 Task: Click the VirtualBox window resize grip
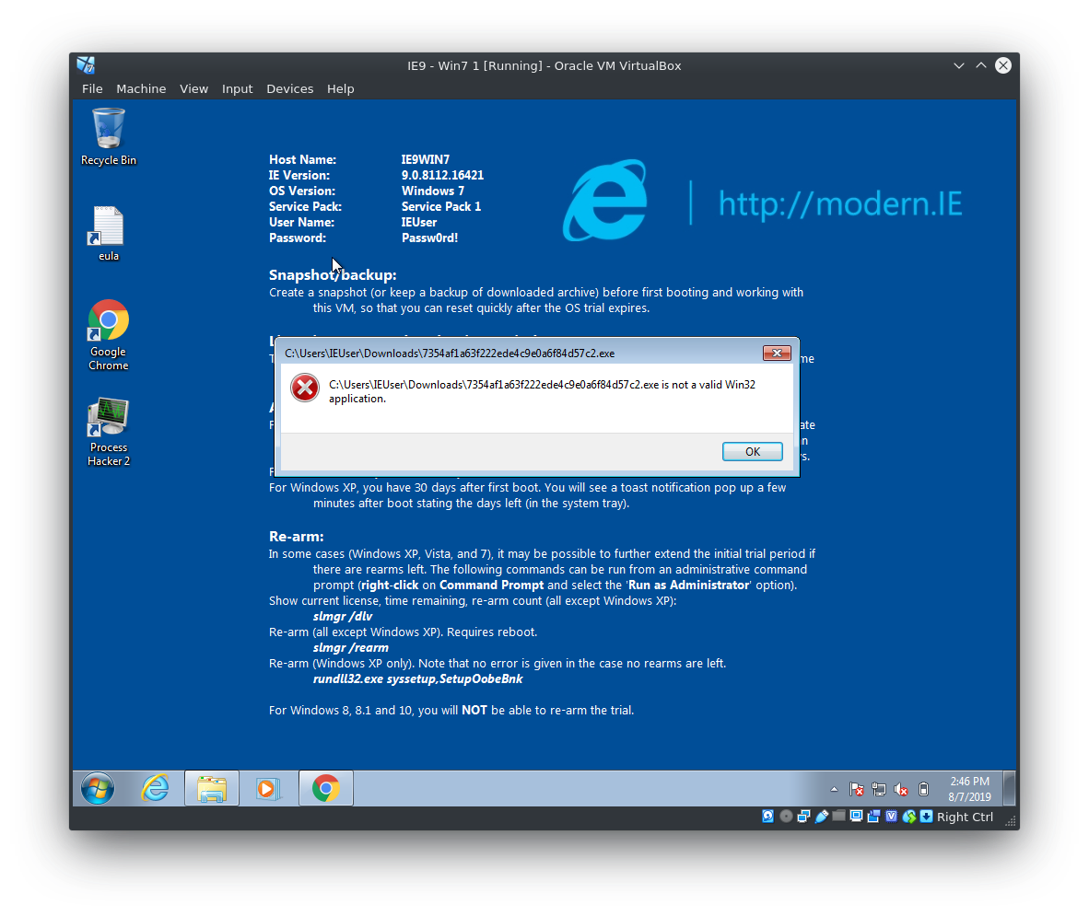[x=1011, y=821]
